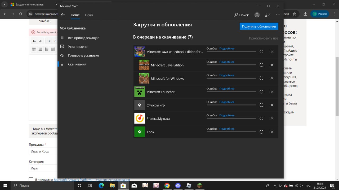Open Подробнее for Службы игр
Viewport: 339px width, 190px height.
227,102
